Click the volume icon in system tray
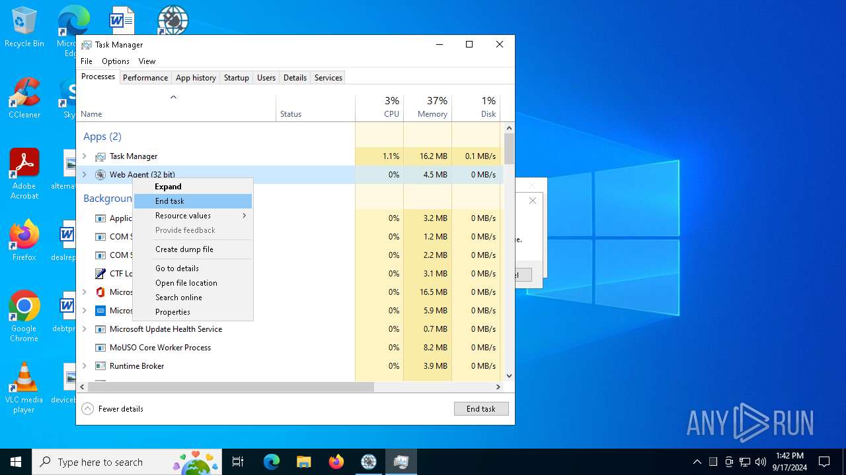 coord(761,462)
